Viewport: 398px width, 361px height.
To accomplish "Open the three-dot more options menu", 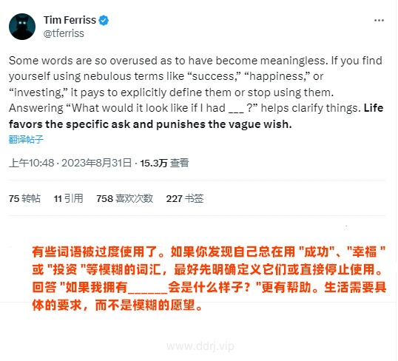I will click(x=379, y=20).
